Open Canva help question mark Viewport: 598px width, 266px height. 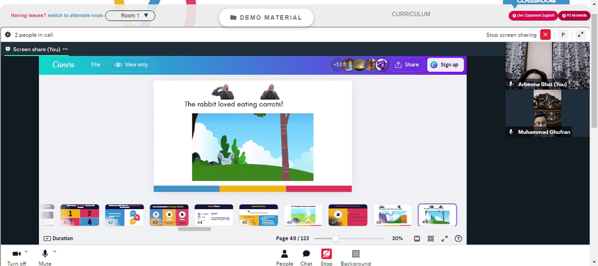click(x=459, y=239)
